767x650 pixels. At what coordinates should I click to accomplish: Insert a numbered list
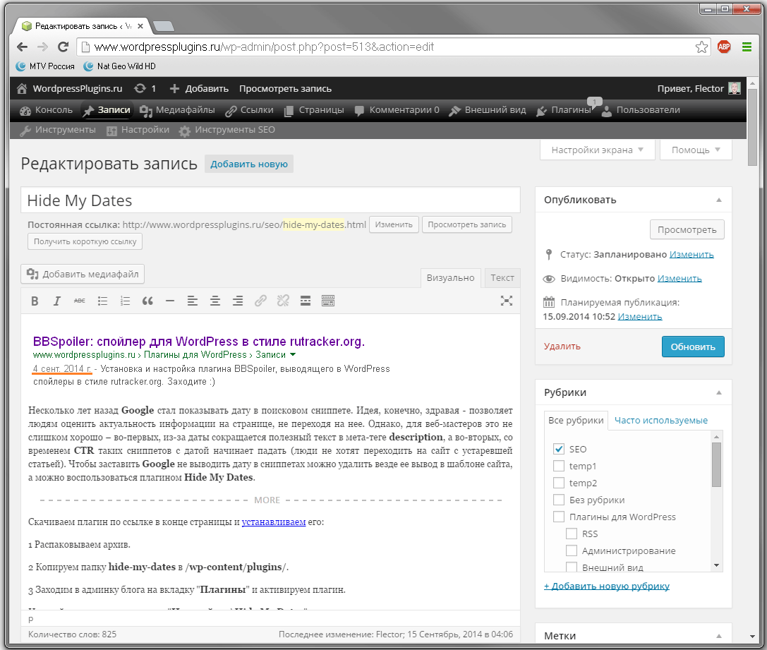[125, 301]
